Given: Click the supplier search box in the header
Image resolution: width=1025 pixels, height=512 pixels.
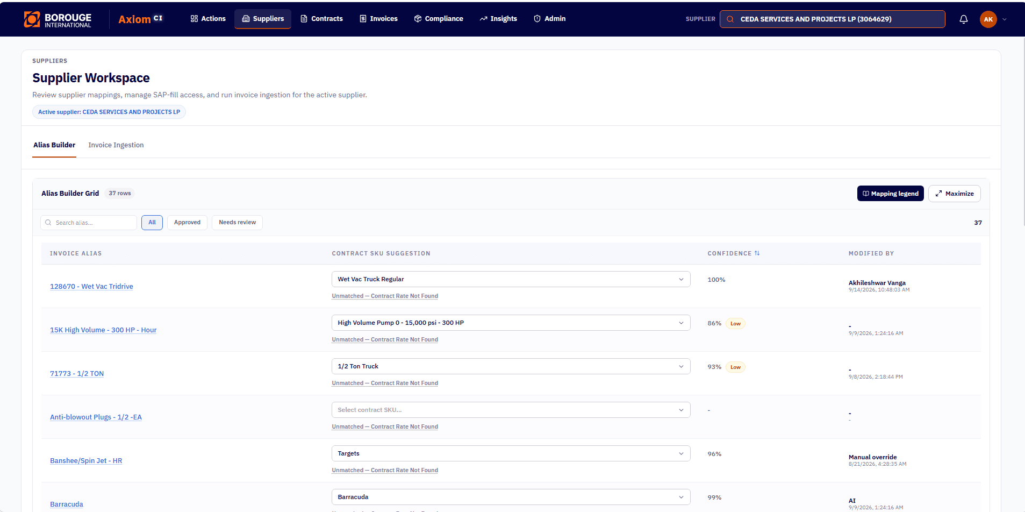Looking at the screenshot, I should [x=832, y=19].
